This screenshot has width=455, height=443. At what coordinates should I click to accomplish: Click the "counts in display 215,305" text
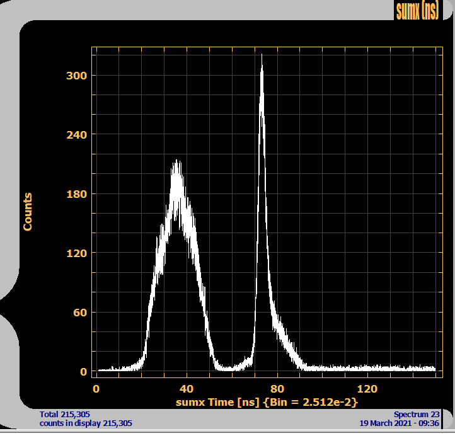[x=86, y=423]
